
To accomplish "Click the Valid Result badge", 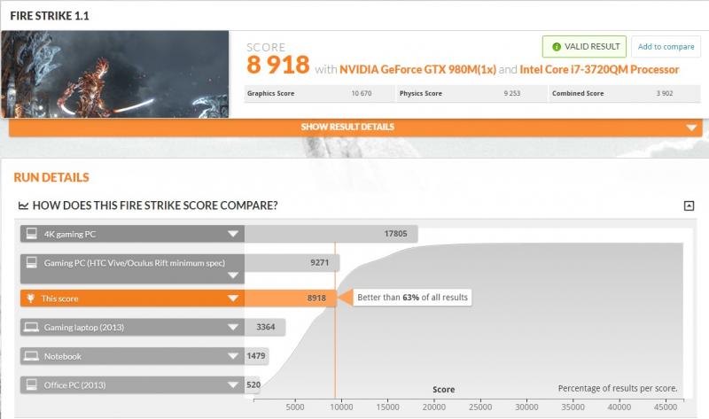I will pos(584,47).
